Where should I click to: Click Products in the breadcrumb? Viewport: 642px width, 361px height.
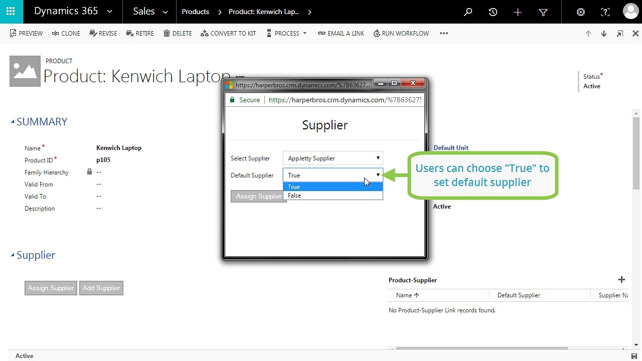(x=195, y=12)
